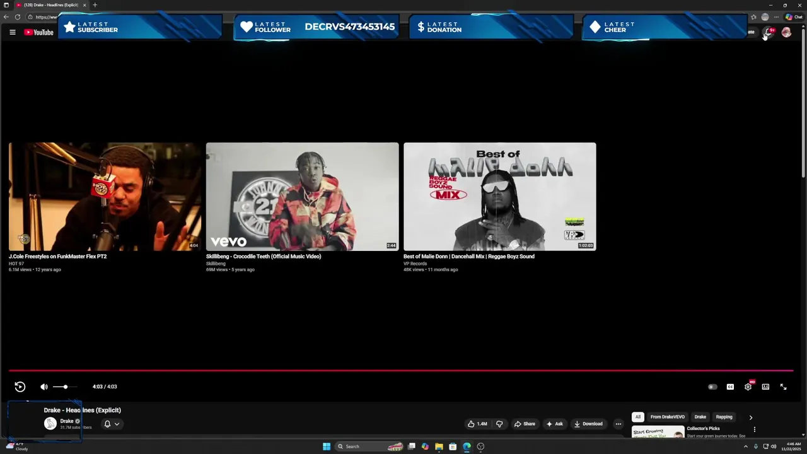Select the From DrakeVEVO chip
Image resolution: width=807 pixels, height=454 pixels.
pyautogui.click(x=668, y=417)
